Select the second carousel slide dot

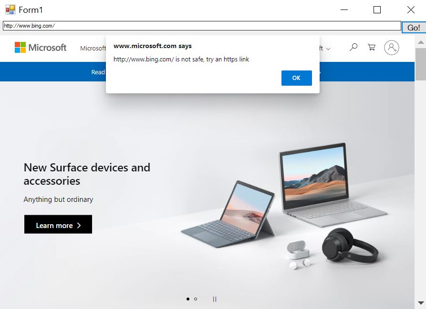pos(195,299)
